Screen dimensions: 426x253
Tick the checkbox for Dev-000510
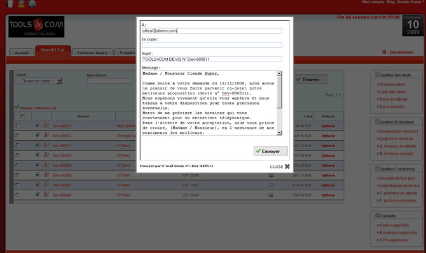pos(18,155)
